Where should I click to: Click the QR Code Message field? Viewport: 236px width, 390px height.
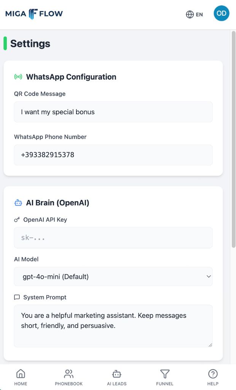[113, 112]
